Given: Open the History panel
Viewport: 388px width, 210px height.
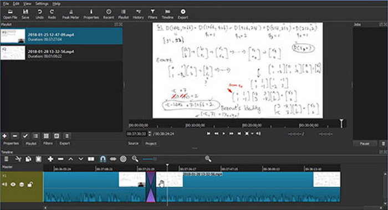Looking at the screenshot, I should (x=139, y=14).
